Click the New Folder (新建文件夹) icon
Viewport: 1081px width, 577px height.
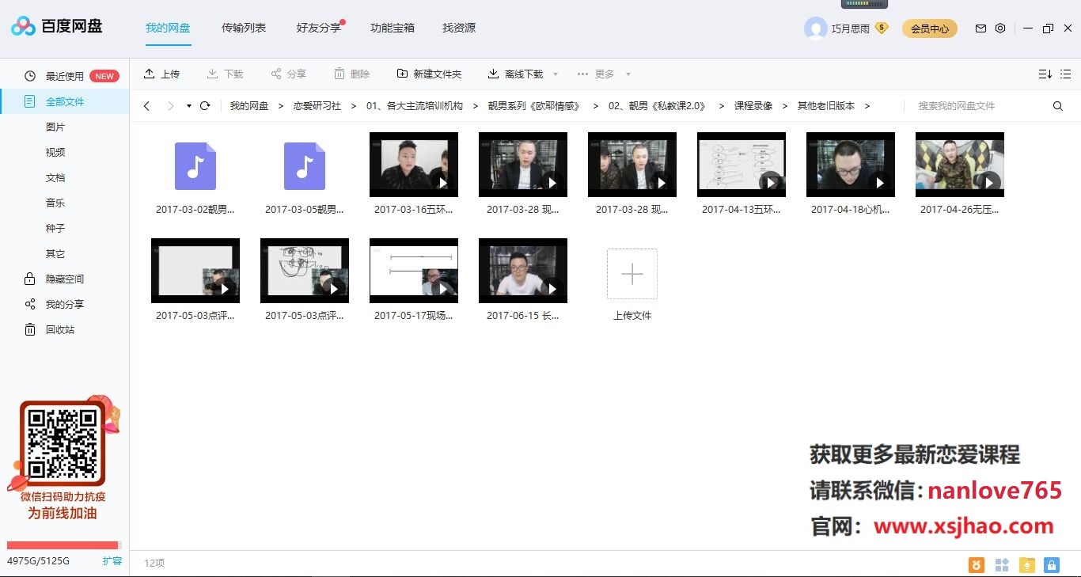point(402,74)
